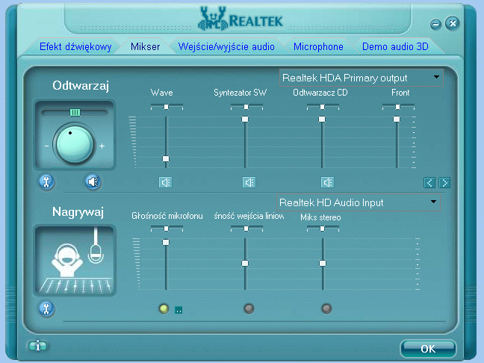
Task: Confirm with the OK button
Action: [x=428, y=349]
